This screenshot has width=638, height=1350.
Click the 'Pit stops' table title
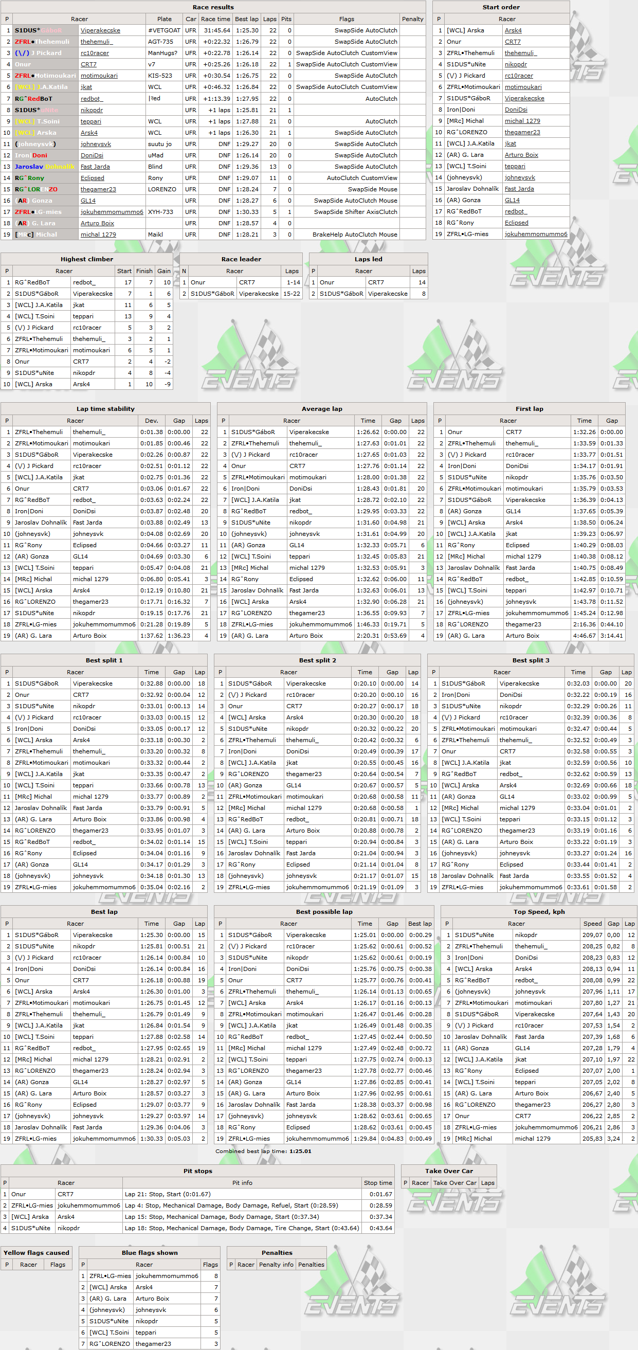[197, 1172]
